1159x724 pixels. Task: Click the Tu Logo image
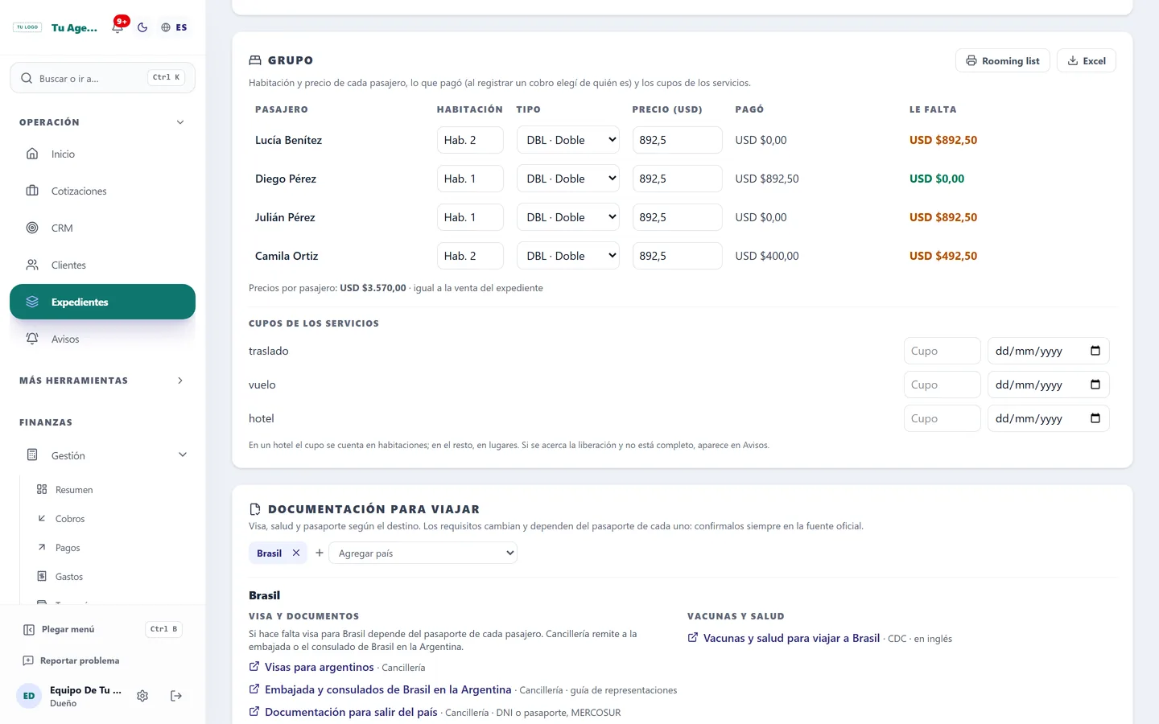coord(27,27)
